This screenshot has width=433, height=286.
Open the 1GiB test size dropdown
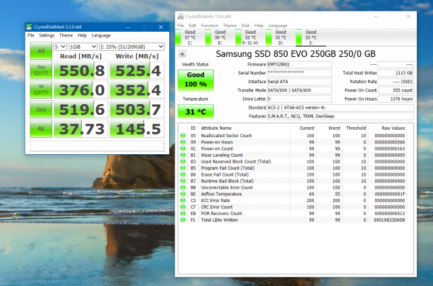pyautogui.click(x=83, y=47)
